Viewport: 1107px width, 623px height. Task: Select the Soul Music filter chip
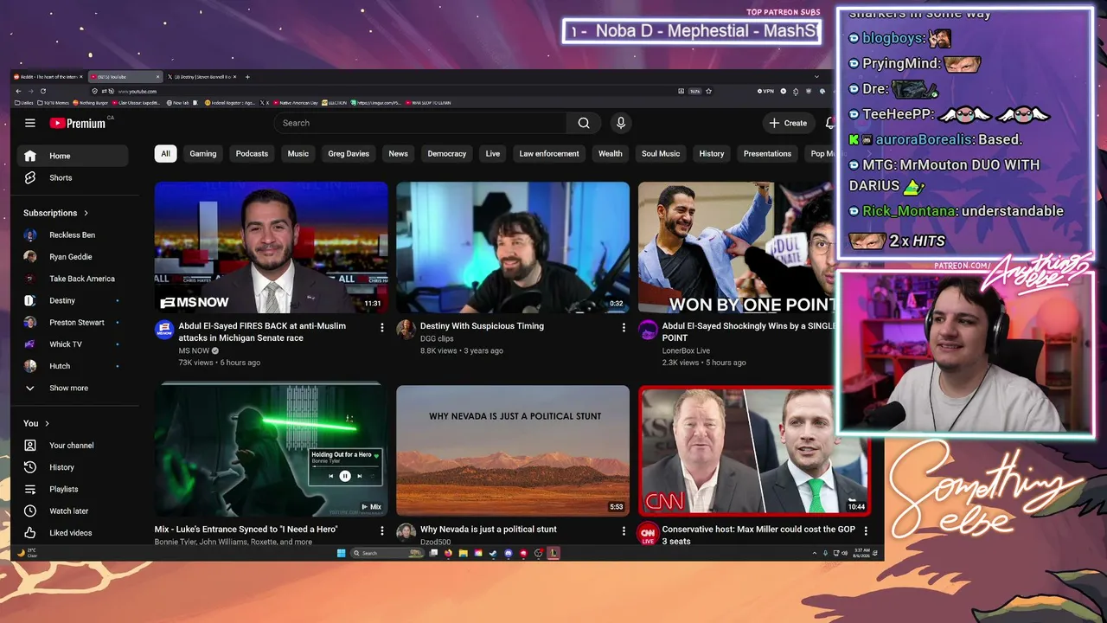point(661,154)
